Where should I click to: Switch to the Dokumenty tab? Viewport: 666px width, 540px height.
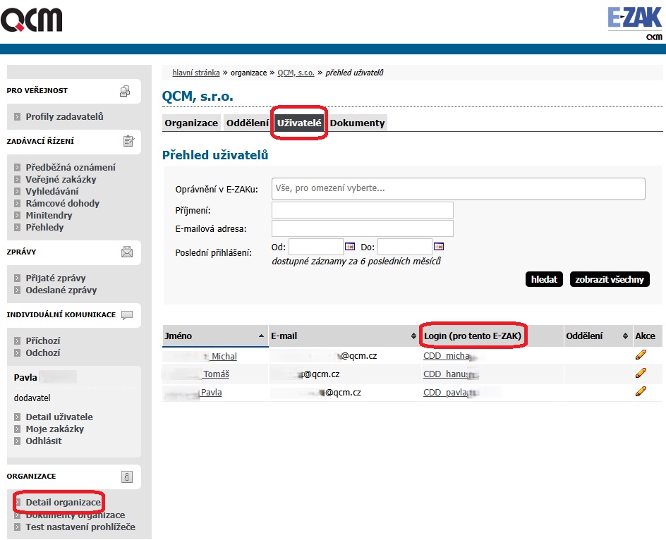point(358,123)
